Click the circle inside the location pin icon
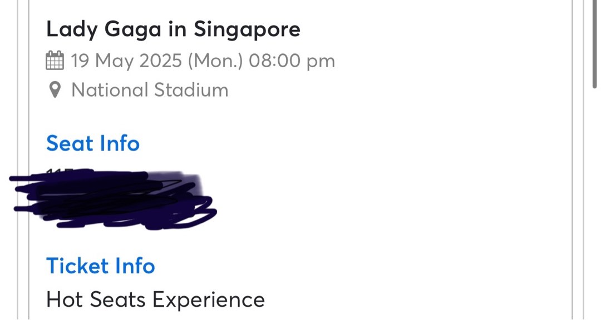This screenshot has width=601, height=320. tap(54, 87)
